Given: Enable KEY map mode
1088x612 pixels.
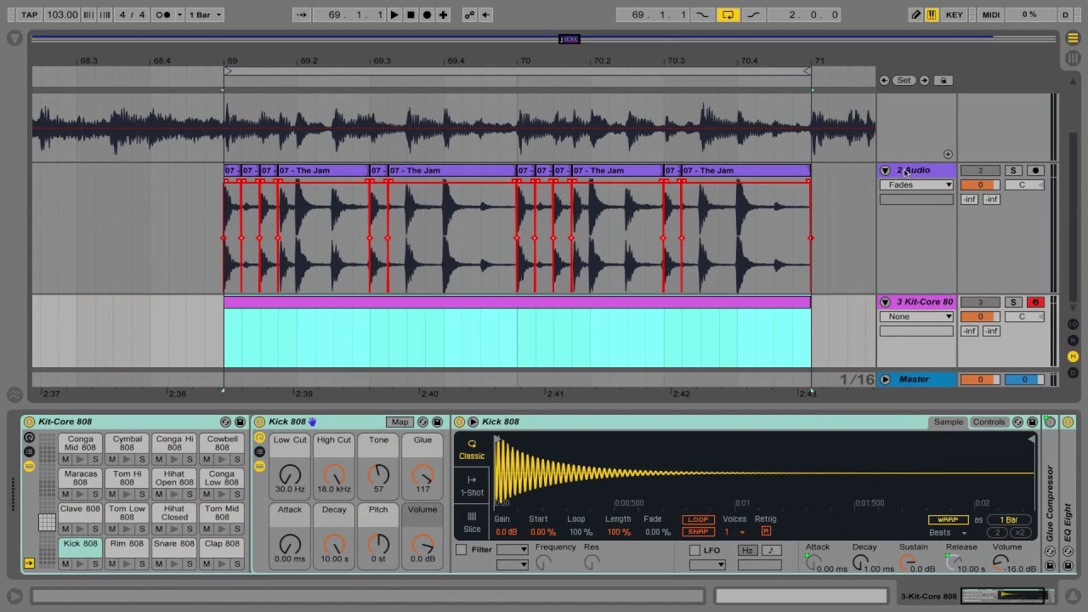Looking at the screenshot, I should [955, 14].
